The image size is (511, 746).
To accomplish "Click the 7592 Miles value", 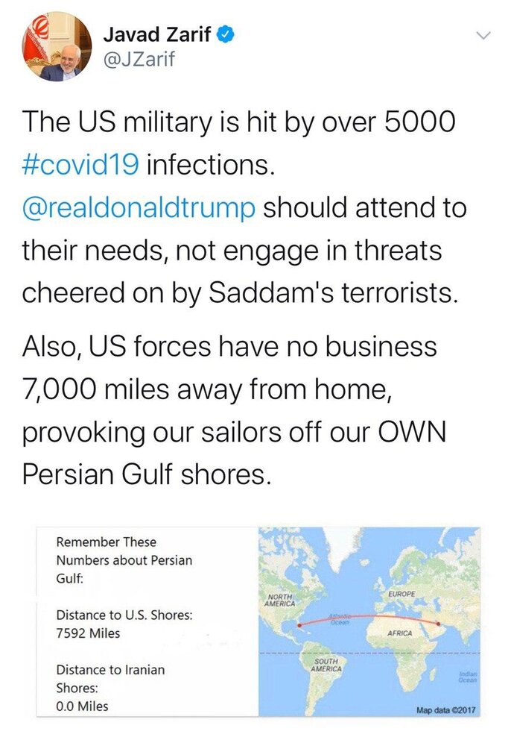I will (88, 633).
